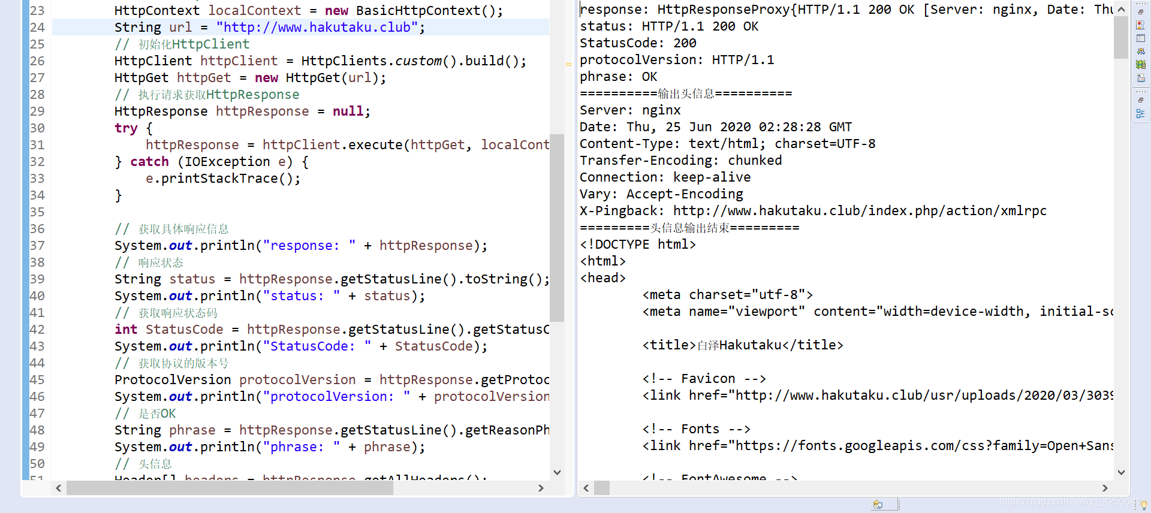The width and height of the screenshot is (1151, 513).
Task: Click the 'null' keyword on line 29
Action: point(348,111)
